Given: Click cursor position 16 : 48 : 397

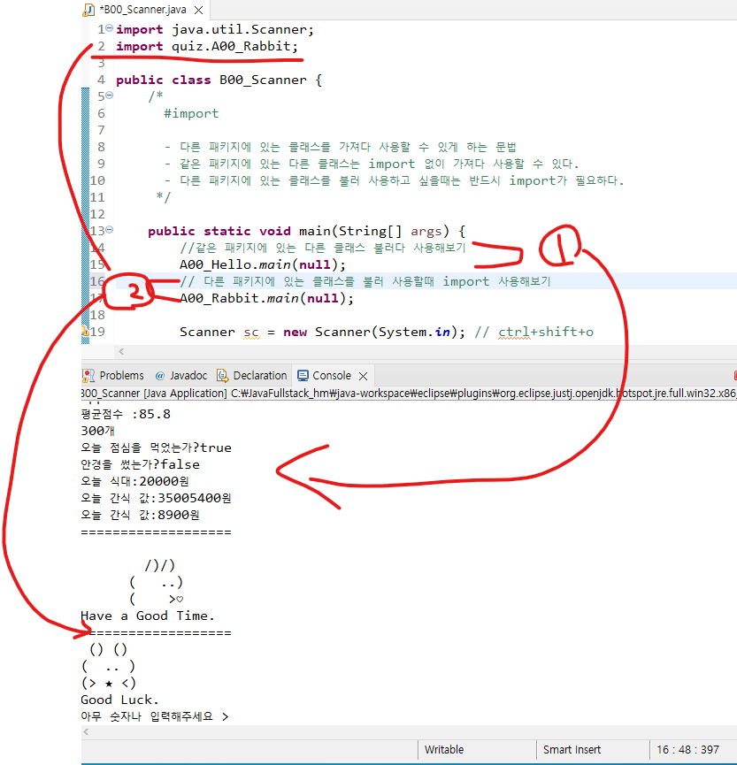Looking at the screenshot, I should click(687, 749).
